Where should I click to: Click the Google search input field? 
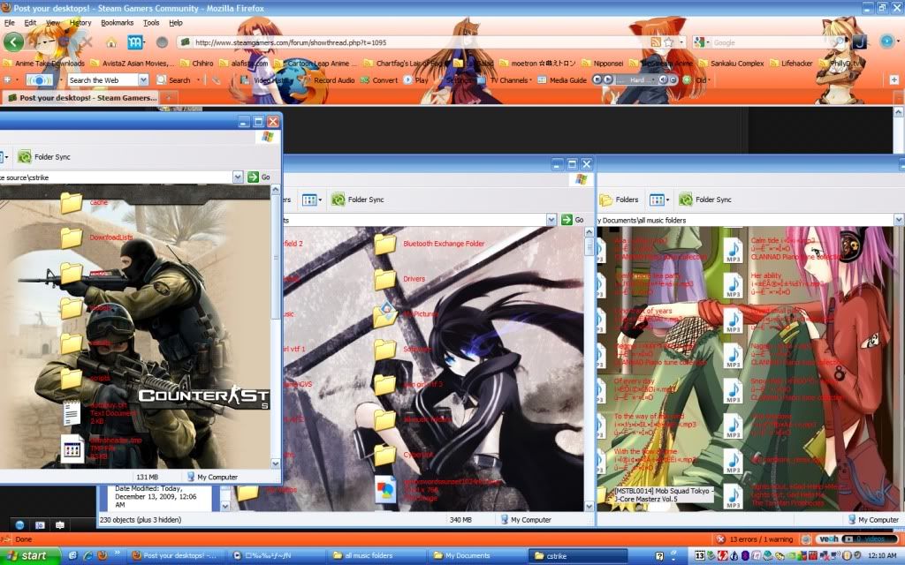[771, 42]
